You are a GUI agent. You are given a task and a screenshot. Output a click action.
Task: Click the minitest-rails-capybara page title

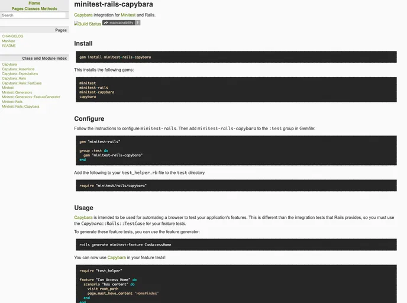click(x=114, y=4)
